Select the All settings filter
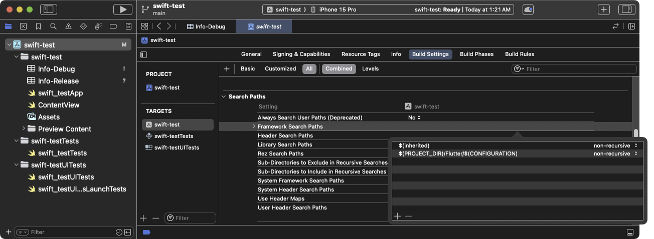654x239 pixels. click(x=309, y=69)
